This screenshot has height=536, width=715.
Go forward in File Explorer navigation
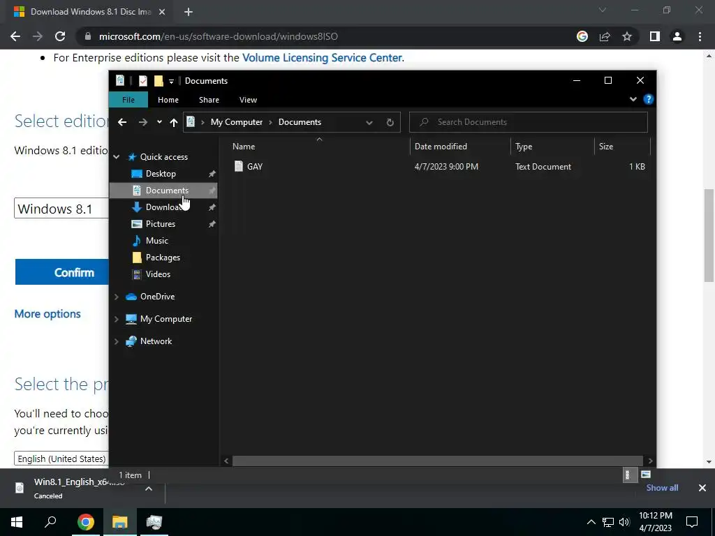tap(142, 122)
